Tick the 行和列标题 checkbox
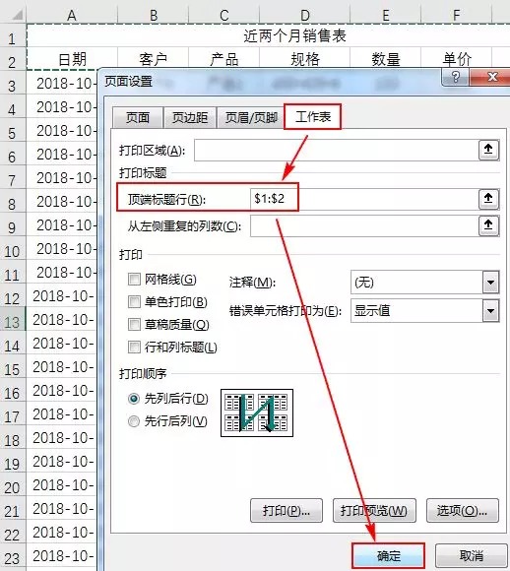Screen dimensions: 510x571 tap(134, 348)
